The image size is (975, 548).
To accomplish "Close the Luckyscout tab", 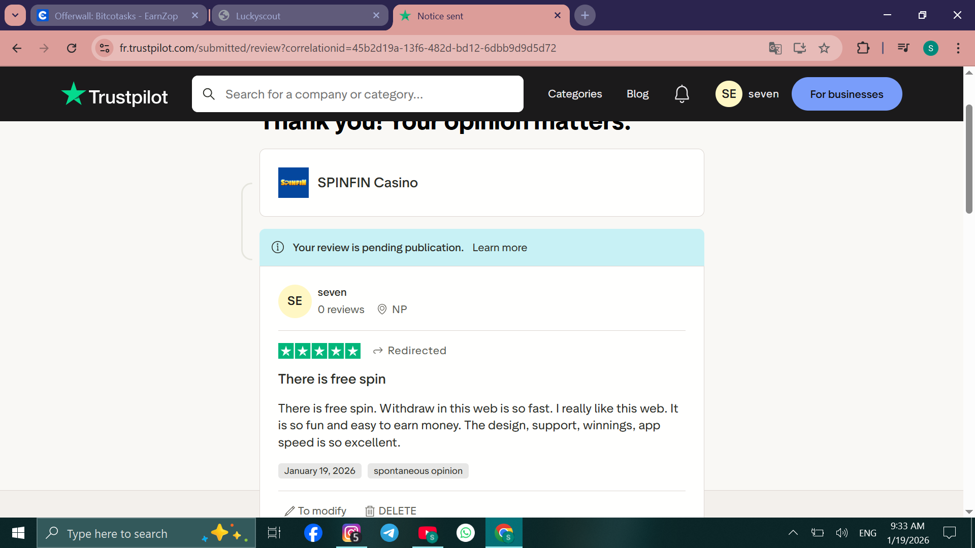I will pyautogui.click(x=376, y=16).
